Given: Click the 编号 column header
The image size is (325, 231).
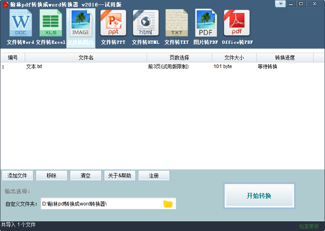Looking at the screenshot, I should coord(13,58).
